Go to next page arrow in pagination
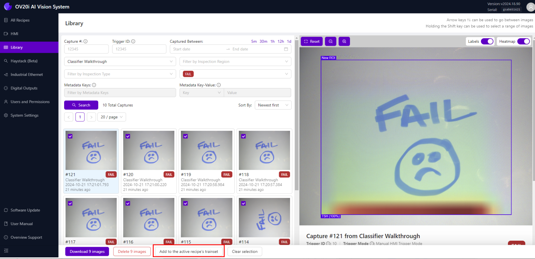Viewport: 535px width, 259px height. click(92, 117)
